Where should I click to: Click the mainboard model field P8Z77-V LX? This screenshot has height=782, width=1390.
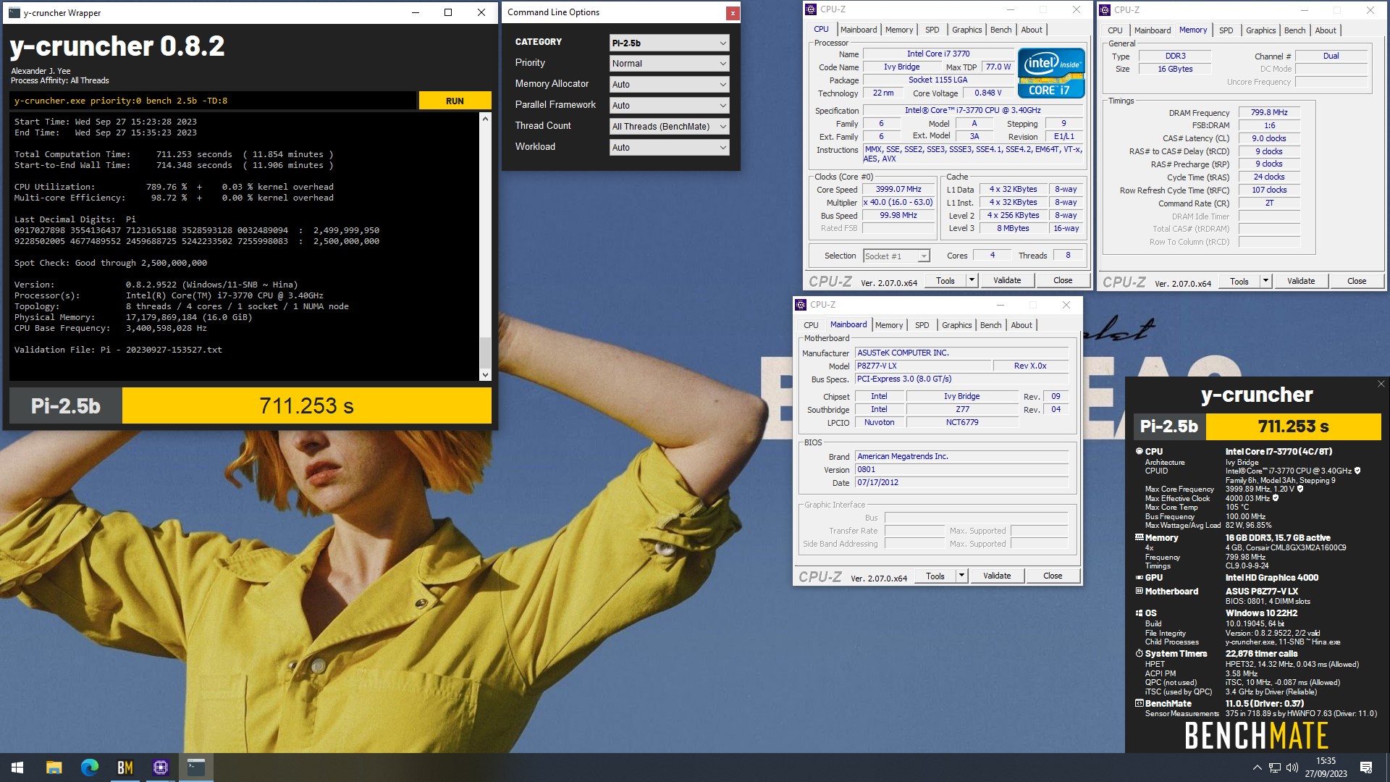tap(922, 366)
